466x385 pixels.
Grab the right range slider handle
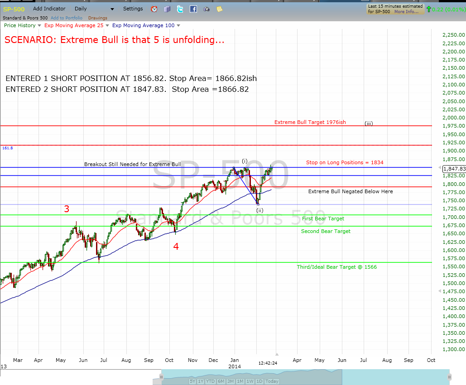point(450,377)
